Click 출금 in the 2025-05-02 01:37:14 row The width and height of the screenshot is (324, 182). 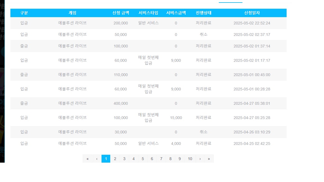click(24, 46)
